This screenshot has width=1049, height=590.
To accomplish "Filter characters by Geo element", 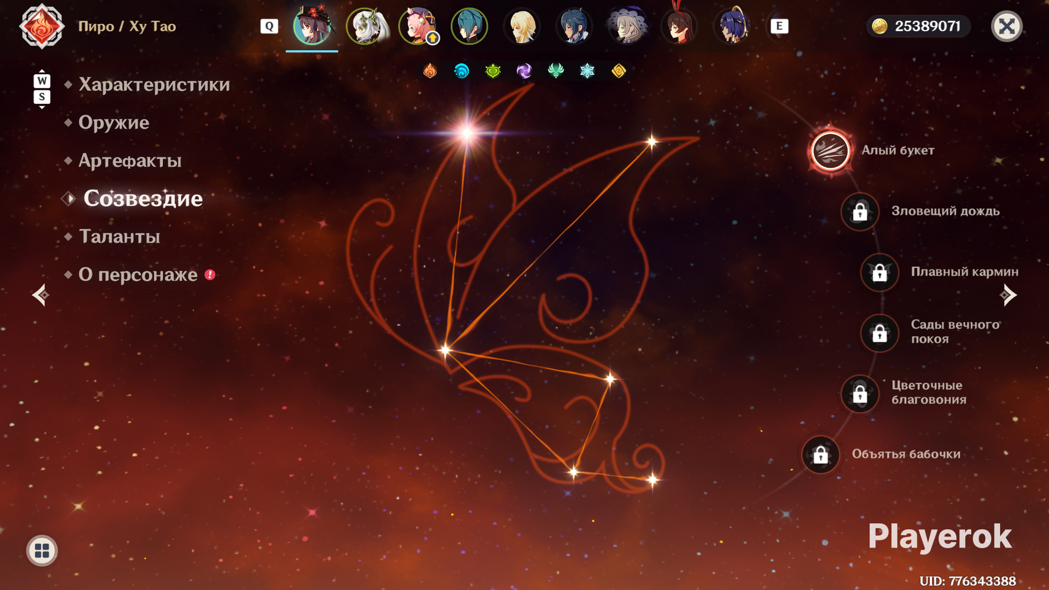I will 618,71.
